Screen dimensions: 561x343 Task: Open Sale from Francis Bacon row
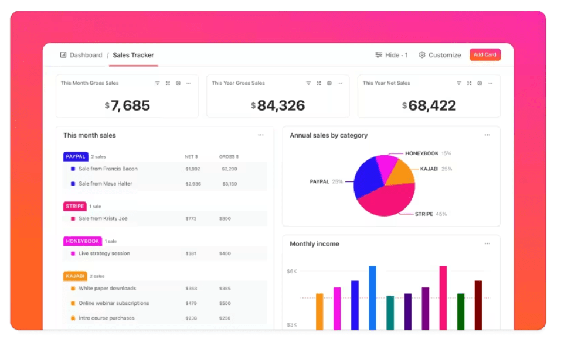(165, 169)
